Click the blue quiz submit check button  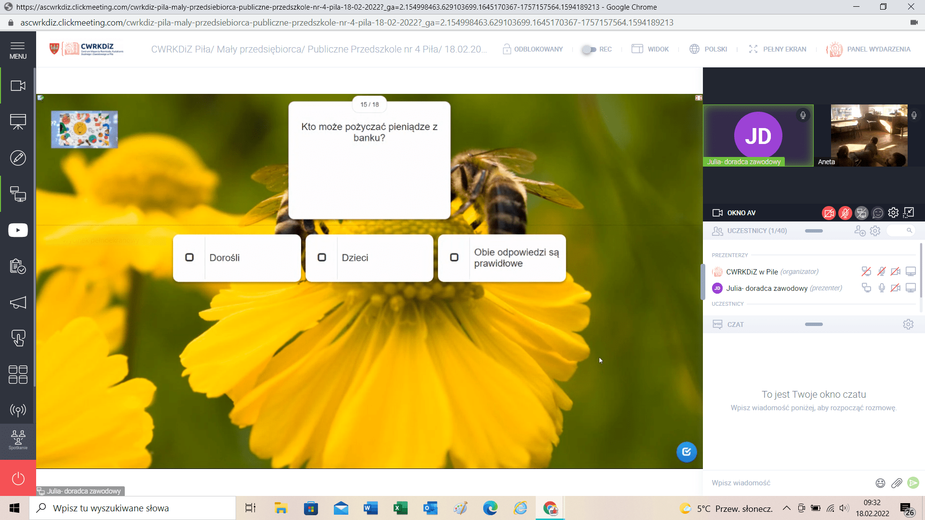(x=687, y=452)
